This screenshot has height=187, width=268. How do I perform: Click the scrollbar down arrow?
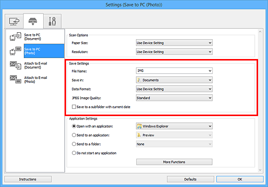click(x=260, y=170)
